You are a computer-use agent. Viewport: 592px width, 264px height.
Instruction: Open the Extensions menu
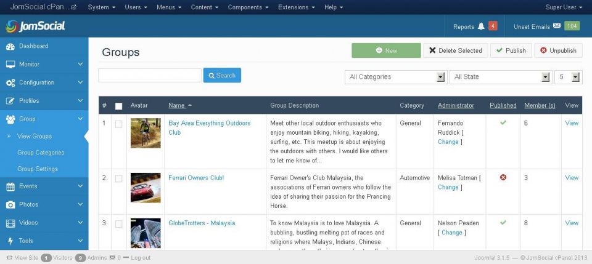tap(297, 7)
